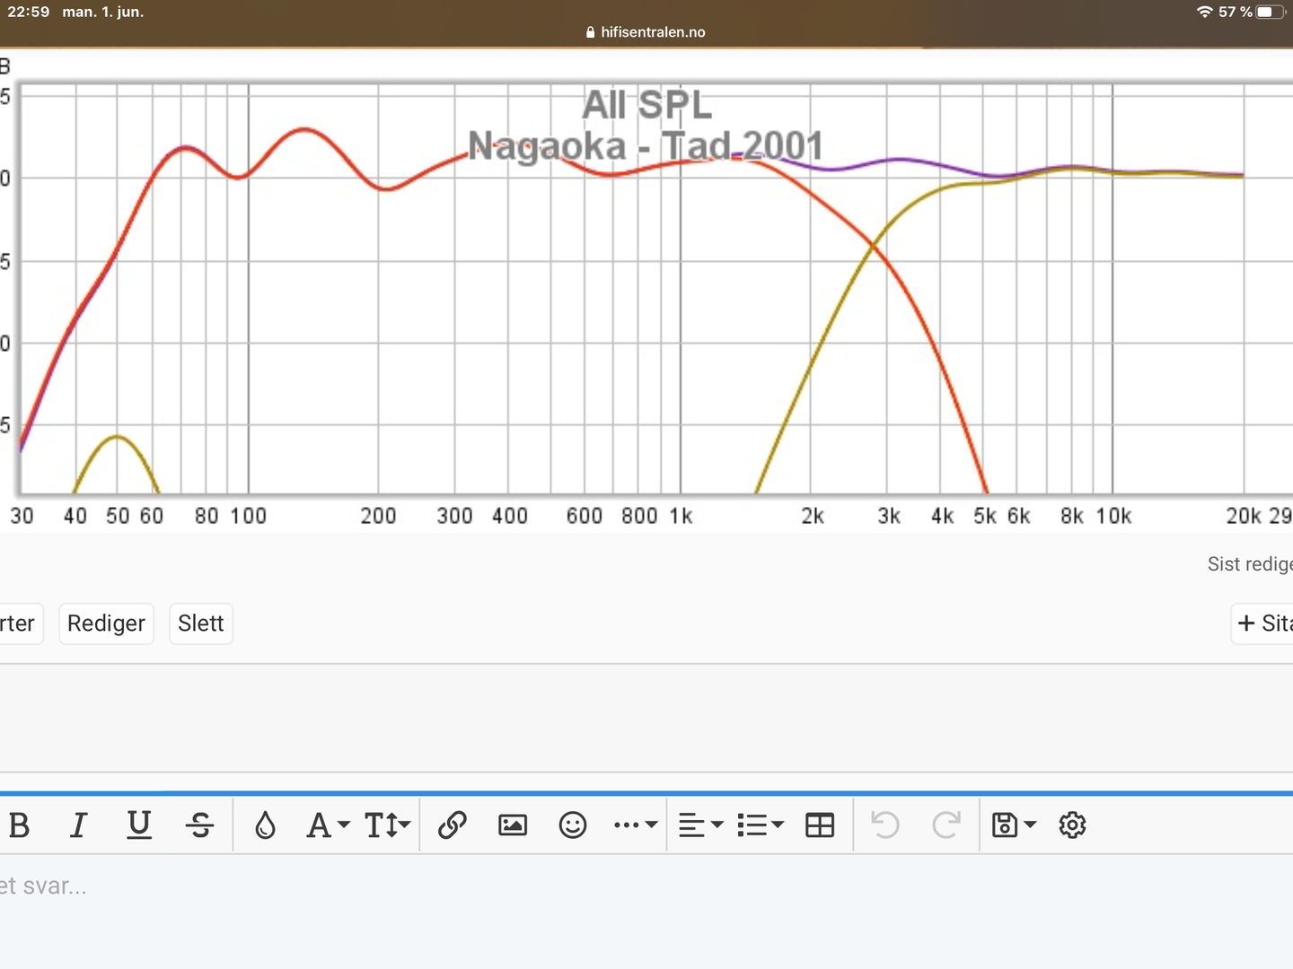Quote the post with the + Sita button
This screenshot has width=1293, height=969.
(x=1262, y=624)
